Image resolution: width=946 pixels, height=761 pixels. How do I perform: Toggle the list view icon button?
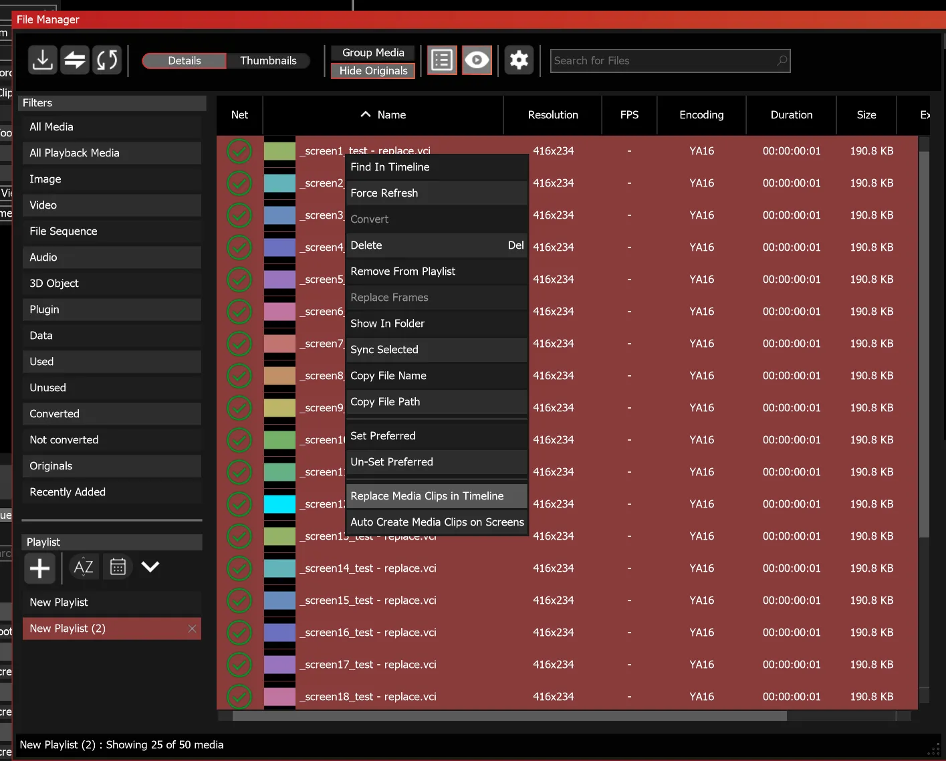click(442, 60)
